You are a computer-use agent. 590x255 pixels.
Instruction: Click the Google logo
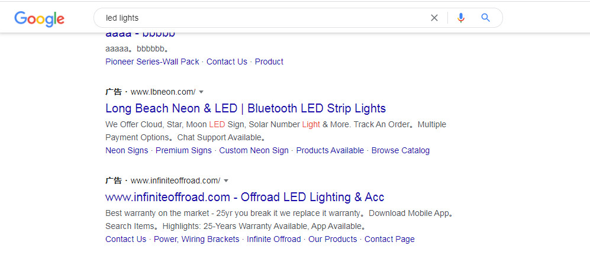39,18
